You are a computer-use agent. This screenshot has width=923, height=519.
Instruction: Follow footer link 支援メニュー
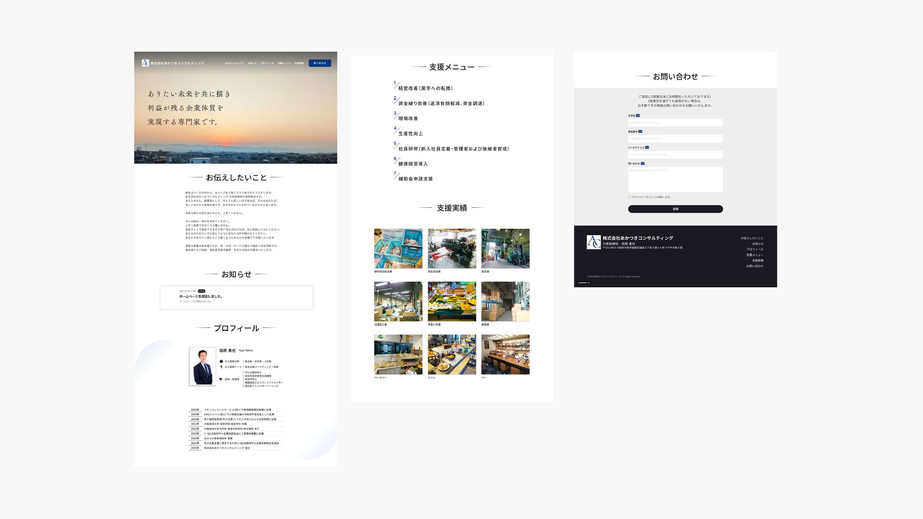coord(755,255)
